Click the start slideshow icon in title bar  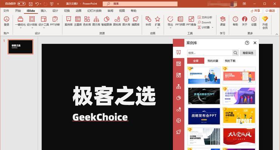coord(52,4)
